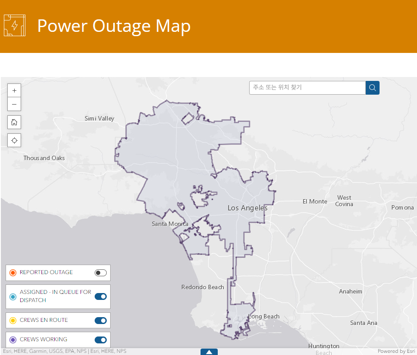The height and width of the screenshot is (355, 417).
Task: Click the CREWS WORKING legend label
Action: click(43, 340)
